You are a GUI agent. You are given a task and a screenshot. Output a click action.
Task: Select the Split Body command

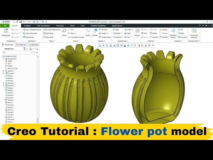[48, 33]
